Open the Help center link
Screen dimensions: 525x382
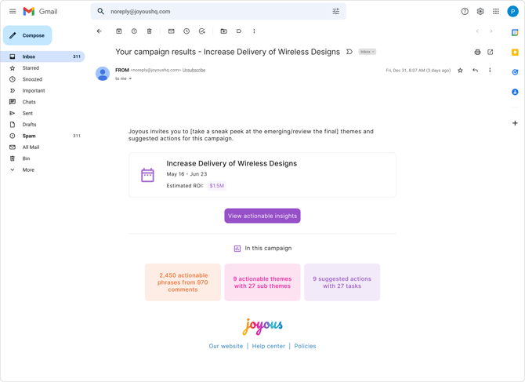[x=269, y=346]
